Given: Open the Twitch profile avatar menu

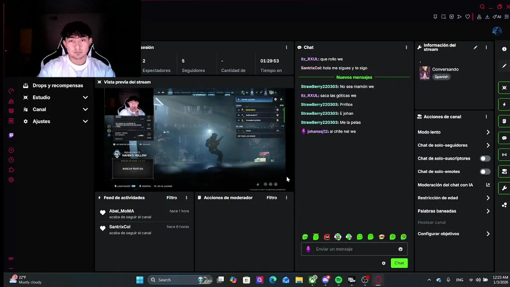Looking at the screenshot, I should [497, 31].
